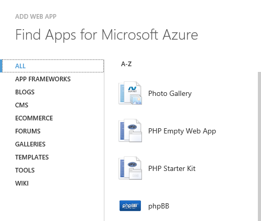The image size is (261, 221).
Task: Select the WIKI category
Action: click(x=22, y=183)
